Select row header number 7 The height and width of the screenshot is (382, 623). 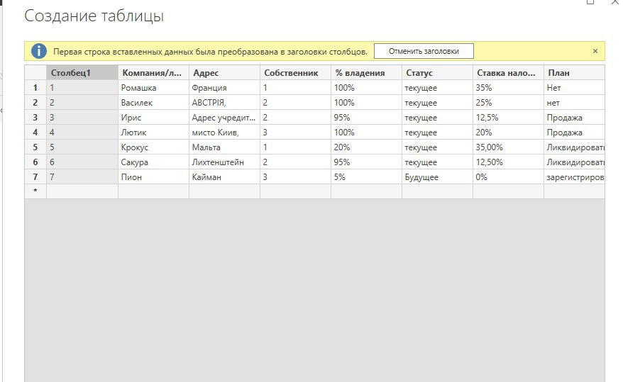click(x=35, y=177)
